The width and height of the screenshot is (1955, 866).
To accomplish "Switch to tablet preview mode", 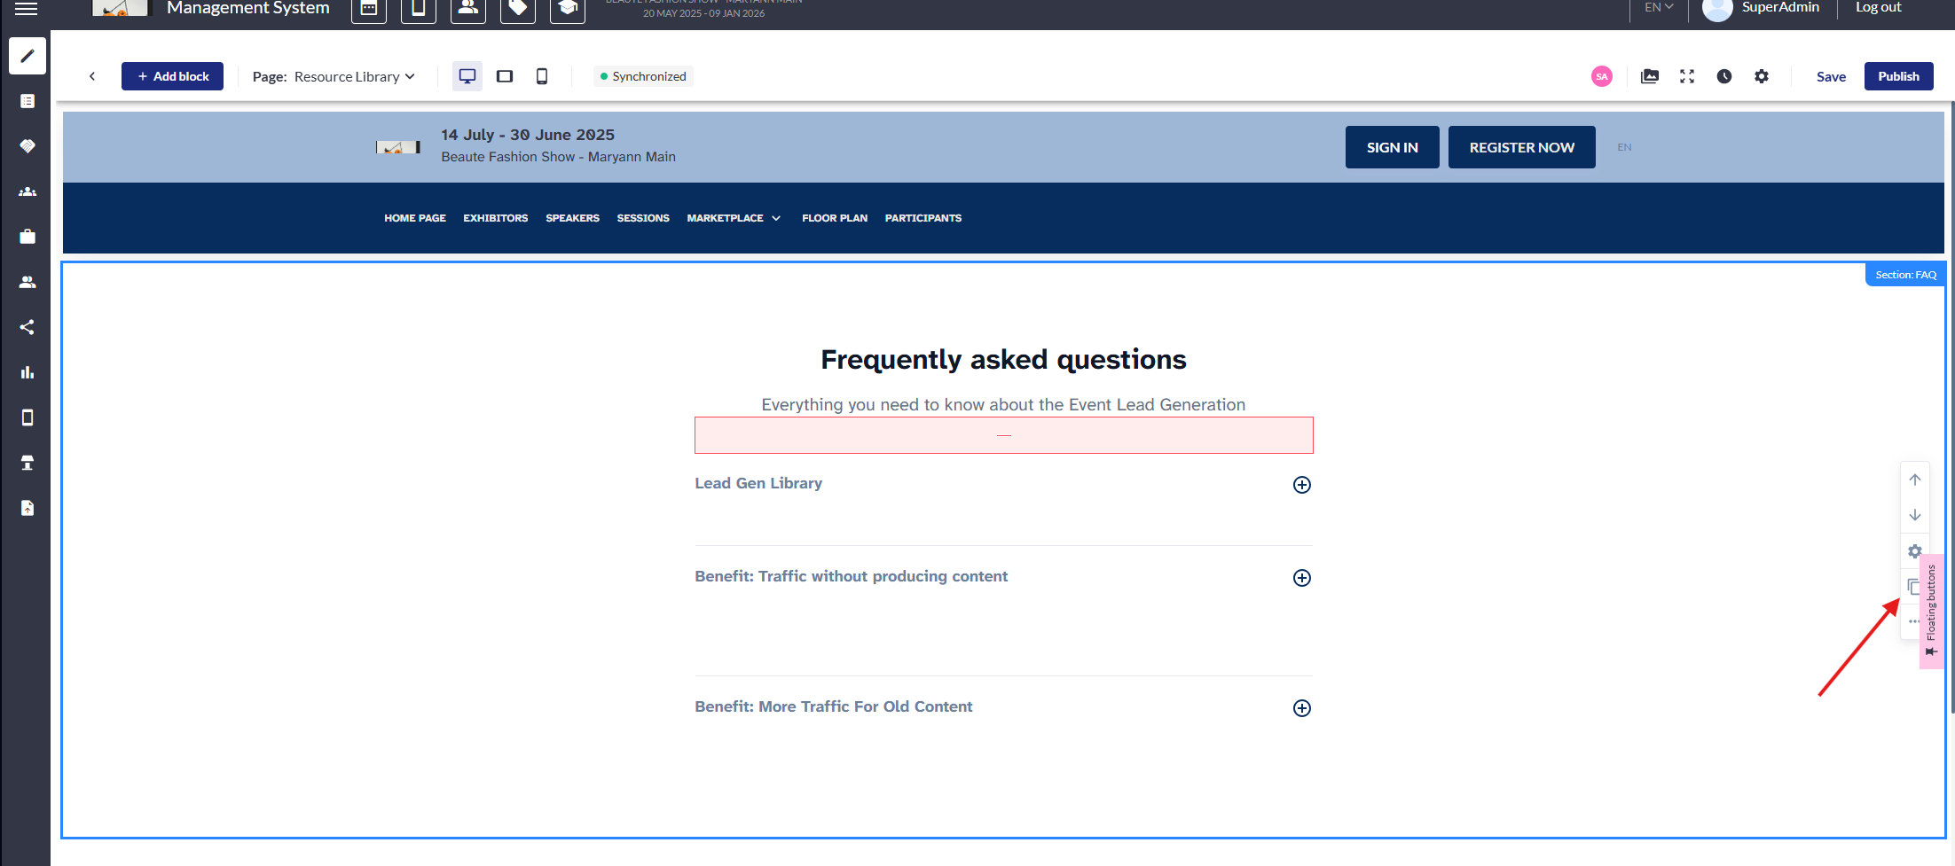I will [x=505, y=76].
